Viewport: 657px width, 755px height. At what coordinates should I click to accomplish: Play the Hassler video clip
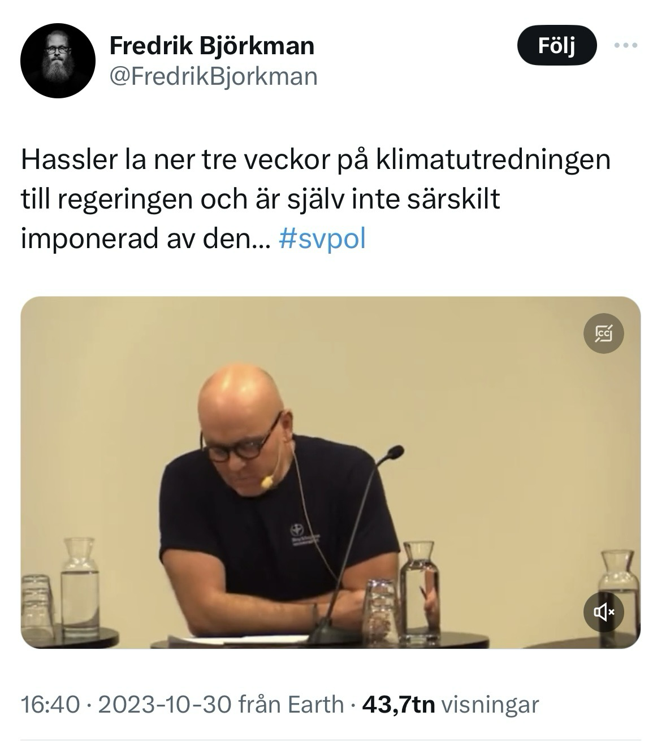[331, 472]
